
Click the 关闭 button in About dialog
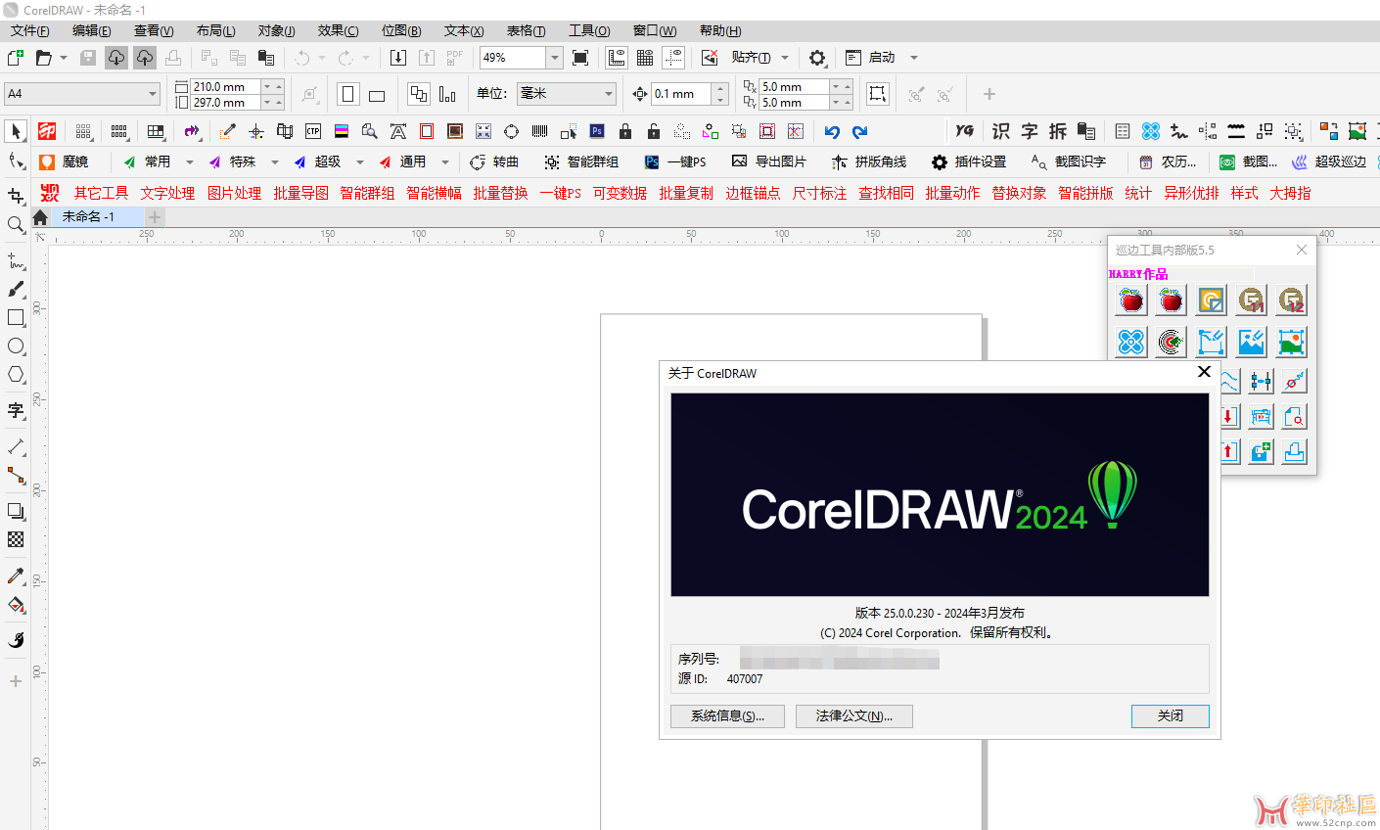point(1171,716)
